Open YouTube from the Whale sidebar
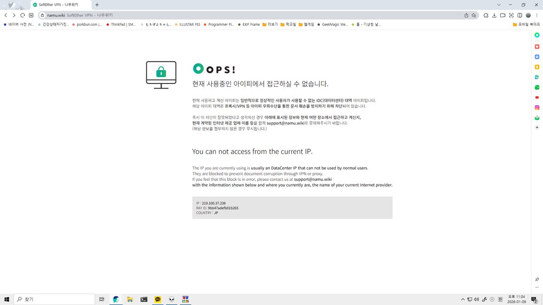Viewport: 543px width, 305px height. tap(537, 97)
